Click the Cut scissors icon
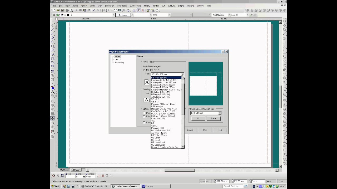Screen dimensions: 337x189 (x=77, y=10)
